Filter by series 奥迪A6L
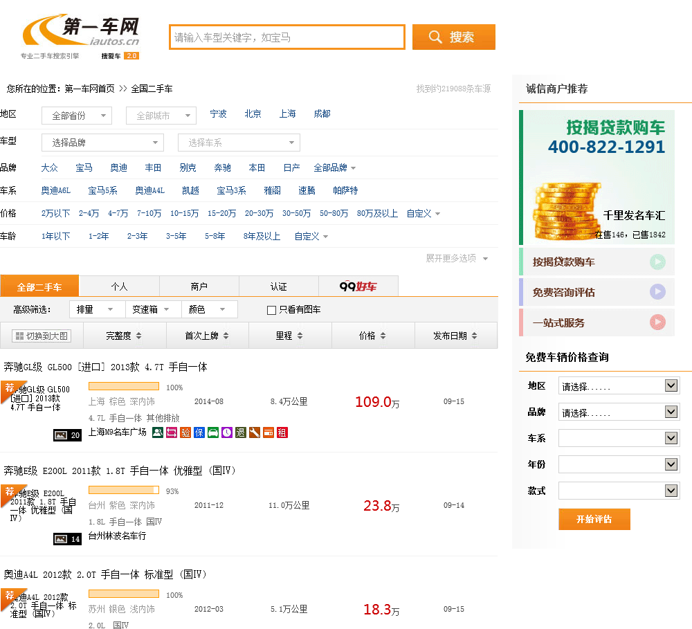Viewport: 692px width, 629px height. click(x=55, y=191)
